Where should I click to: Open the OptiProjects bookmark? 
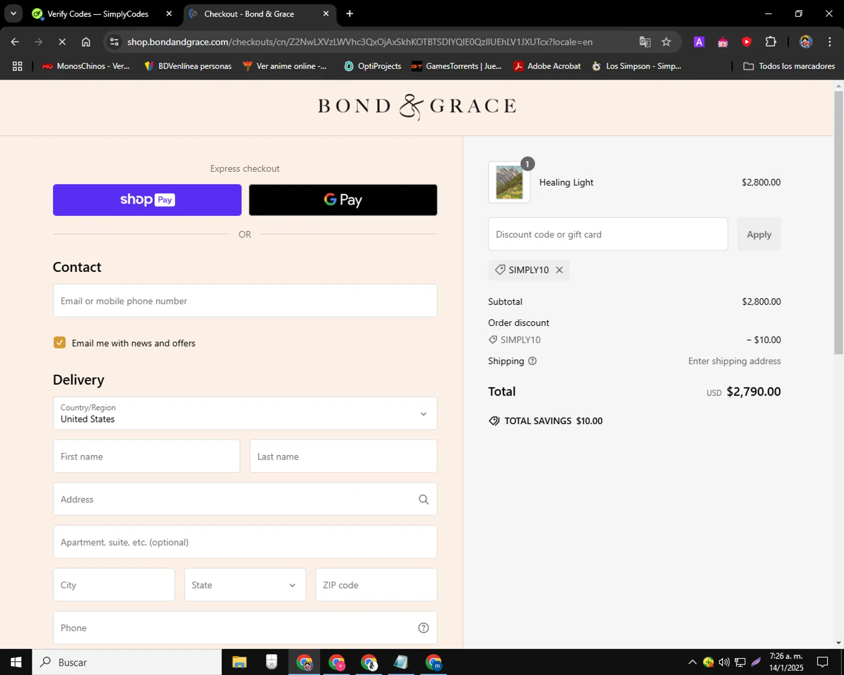click(x=372, y=66)
